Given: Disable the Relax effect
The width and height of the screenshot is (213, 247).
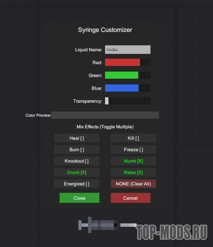Looking at the screenshot, I should tap(133, 173).
